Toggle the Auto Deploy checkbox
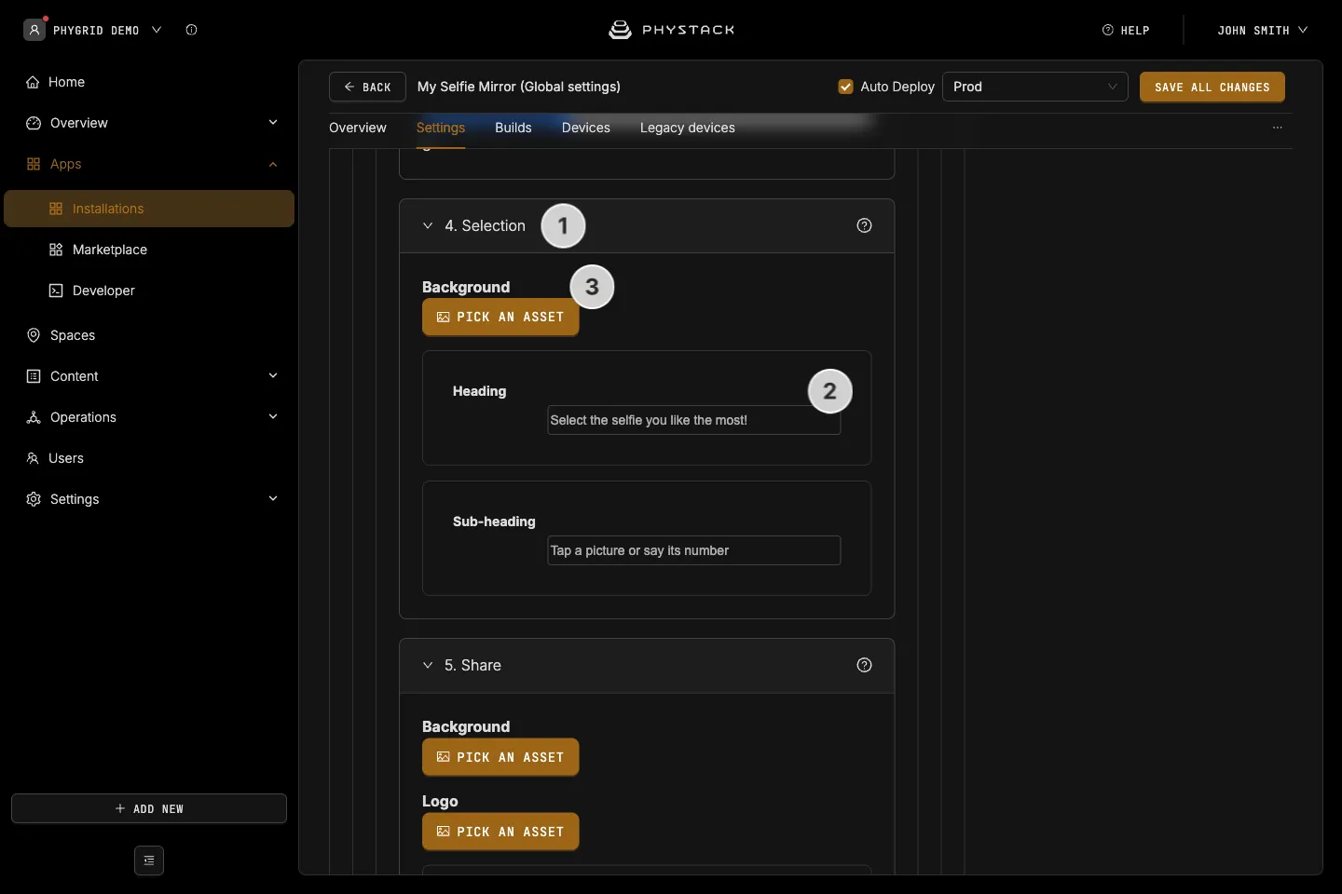This screenshot has width=1342, height=894. pyautogui.click(x=846, y=87)
